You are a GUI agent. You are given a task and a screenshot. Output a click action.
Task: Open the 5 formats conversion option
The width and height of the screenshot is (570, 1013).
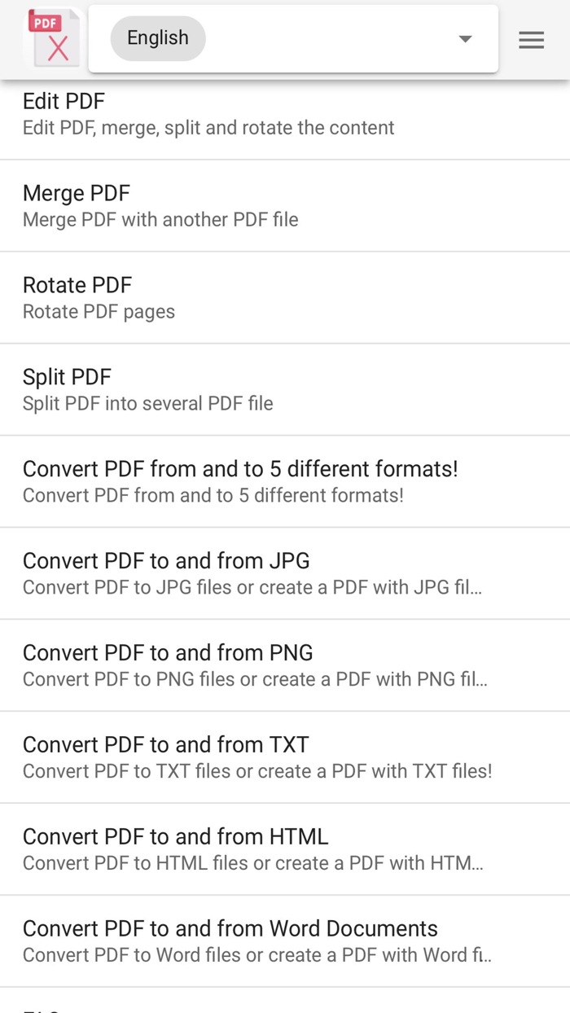(x=241, y=469)
